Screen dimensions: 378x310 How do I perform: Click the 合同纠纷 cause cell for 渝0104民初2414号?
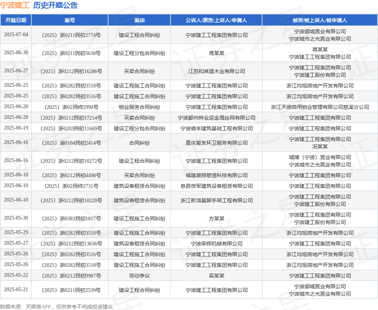click(x=139, y=143)
